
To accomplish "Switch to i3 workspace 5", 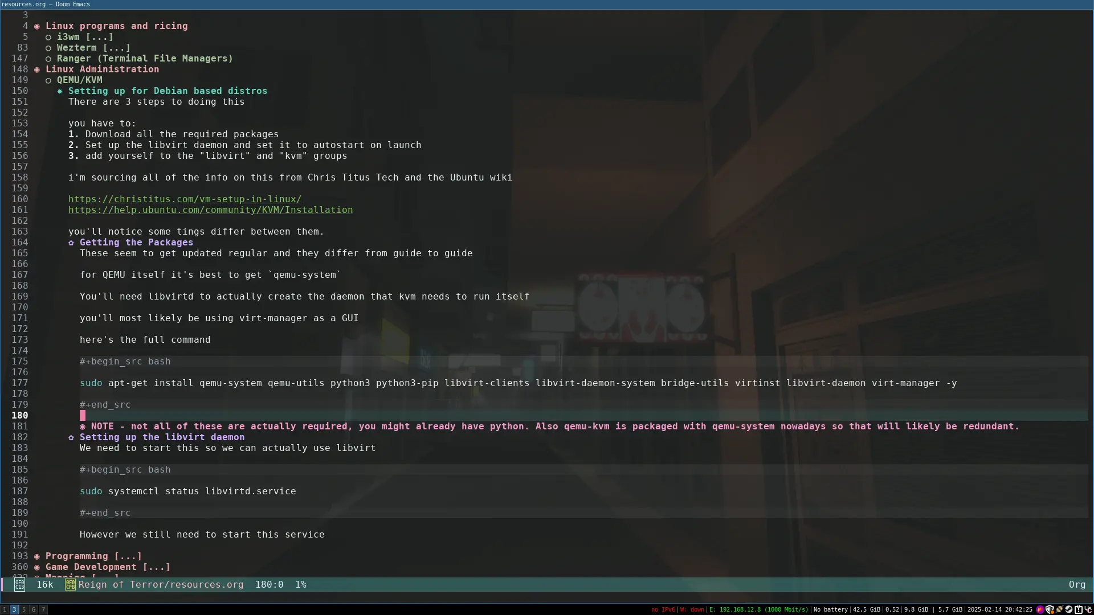I will pos(24,609).
